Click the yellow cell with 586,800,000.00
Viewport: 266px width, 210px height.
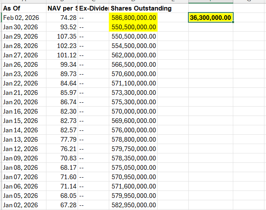pyautogui.click(x=133, y=18)
